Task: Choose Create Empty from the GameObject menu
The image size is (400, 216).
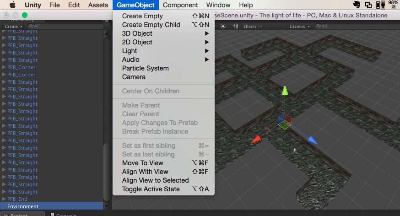Action: (x=163, y=16)
